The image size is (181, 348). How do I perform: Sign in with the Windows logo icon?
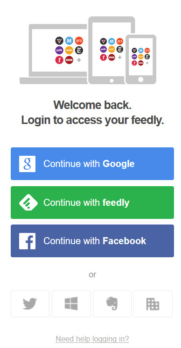[71, 304]
